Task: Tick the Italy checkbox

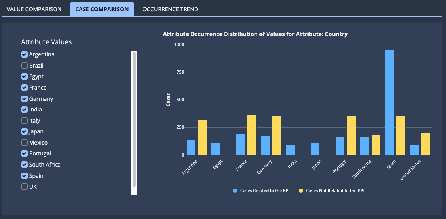Action: point(24,121)
